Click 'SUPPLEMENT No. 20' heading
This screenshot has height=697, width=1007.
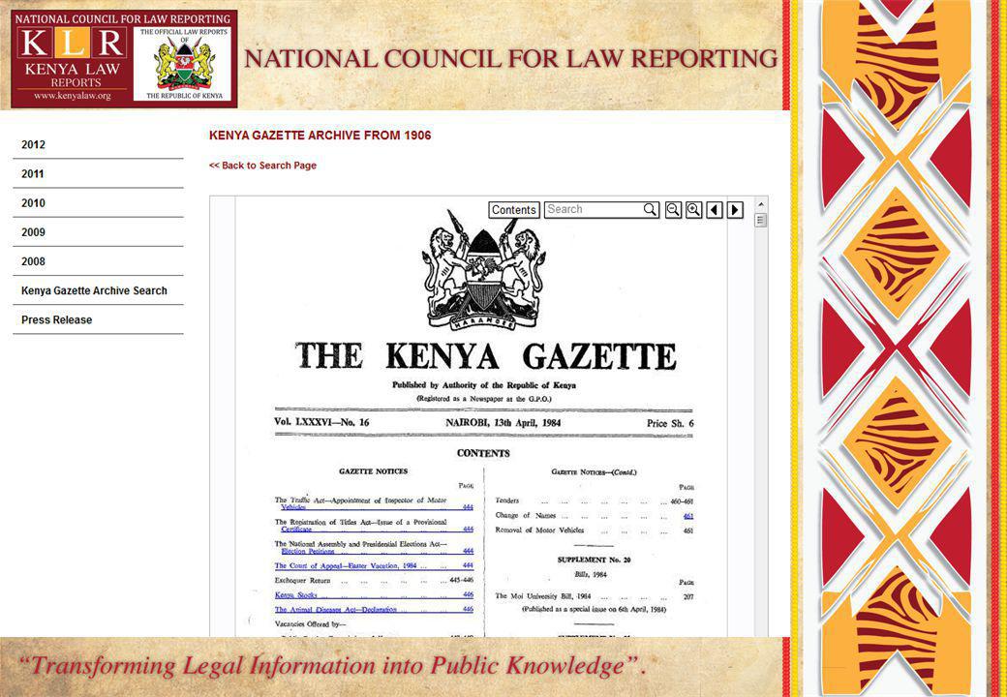point(595,560)
